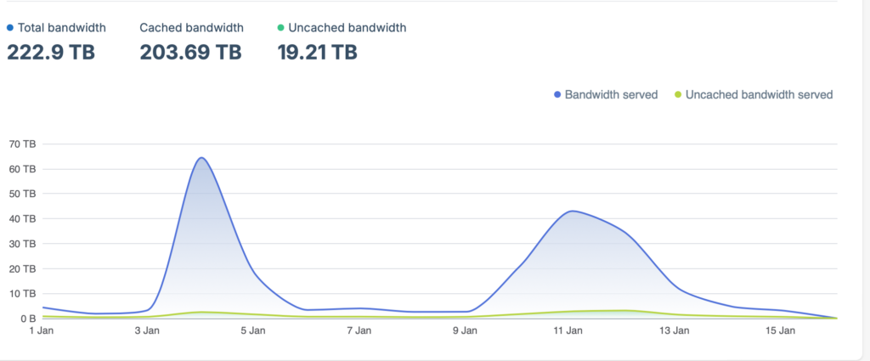Click the second blue peak above 11 Jan

pyautogui.click(x=573, y=211)
